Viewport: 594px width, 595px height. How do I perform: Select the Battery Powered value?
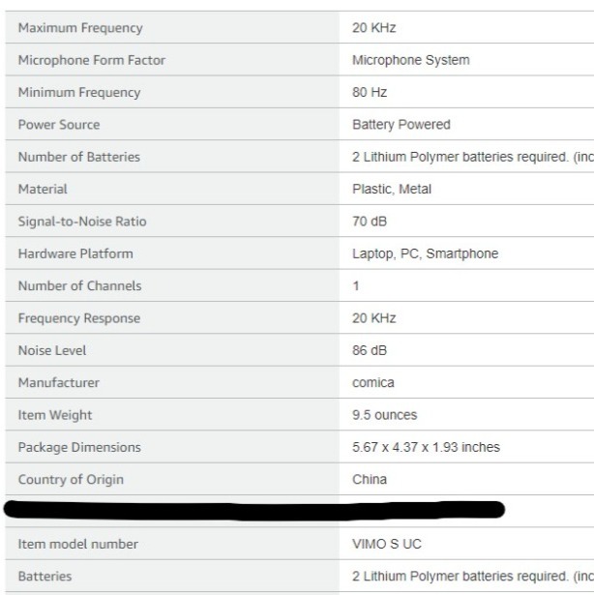(x=401, y=125)
